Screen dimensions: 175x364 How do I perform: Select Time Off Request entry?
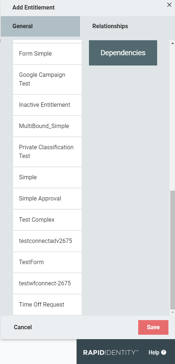(x=47, y=305)
